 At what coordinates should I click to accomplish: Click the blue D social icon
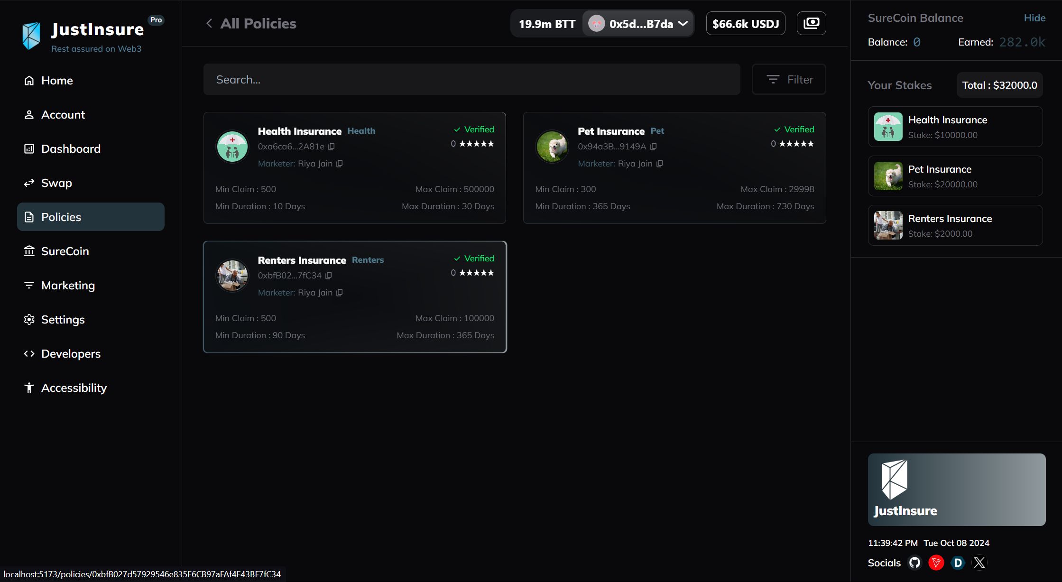(x=958, y=563)
